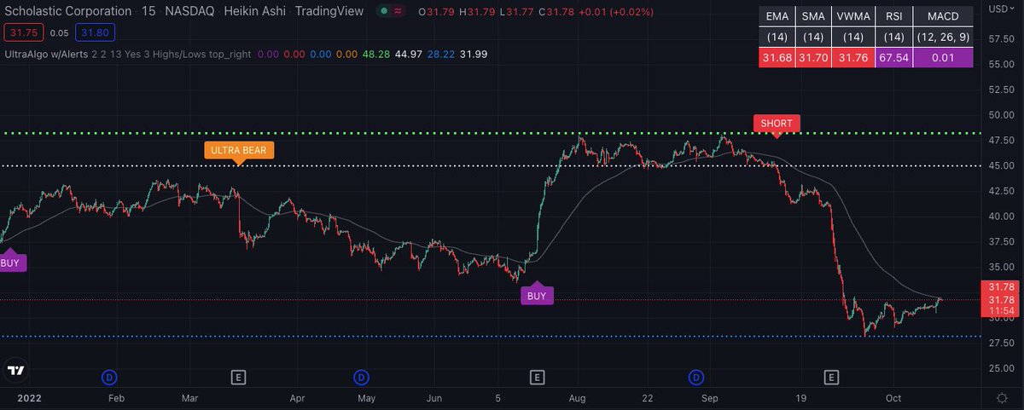Click the orange ULTRA BEAR signal label
This screenshot has height=410, width=1024.
click(239, 149)
